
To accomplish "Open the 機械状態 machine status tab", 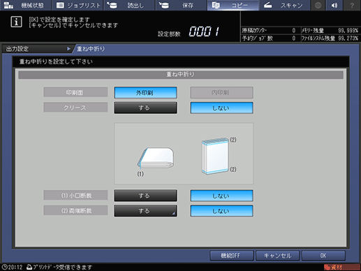I will [26, 5].
